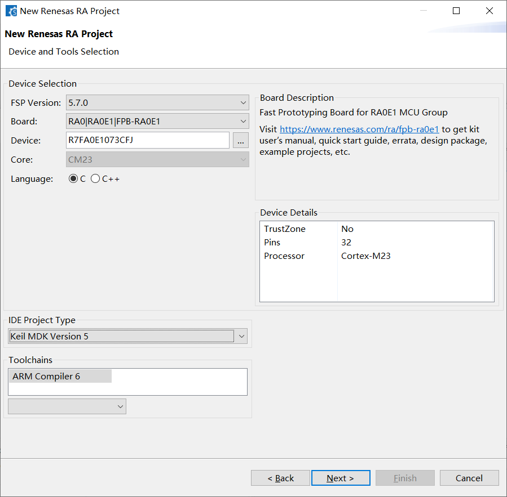Go to previous page with Back
This screenshot has height=497, width=507.
(x=280, y=478)
